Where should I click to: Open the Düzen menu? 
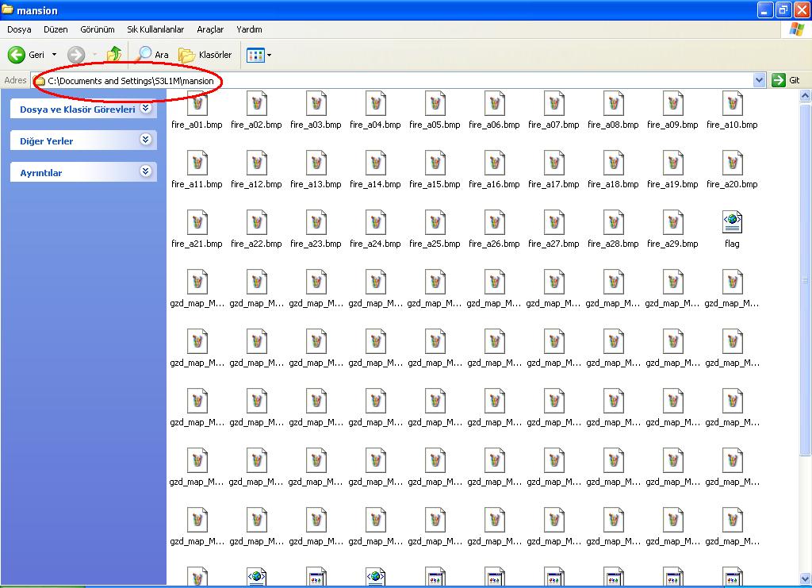click(x=56, y=29)
